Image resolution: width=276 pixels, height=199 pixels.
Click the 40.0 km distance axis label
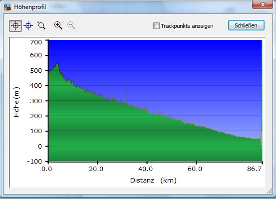145,169
